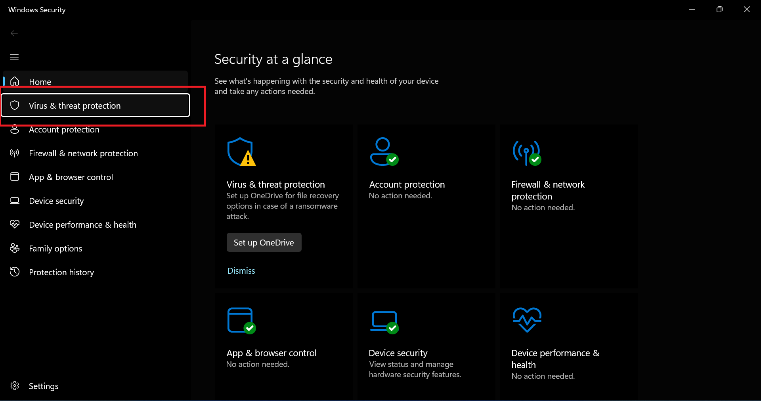Close the Windows Security window

click(747, 10)
